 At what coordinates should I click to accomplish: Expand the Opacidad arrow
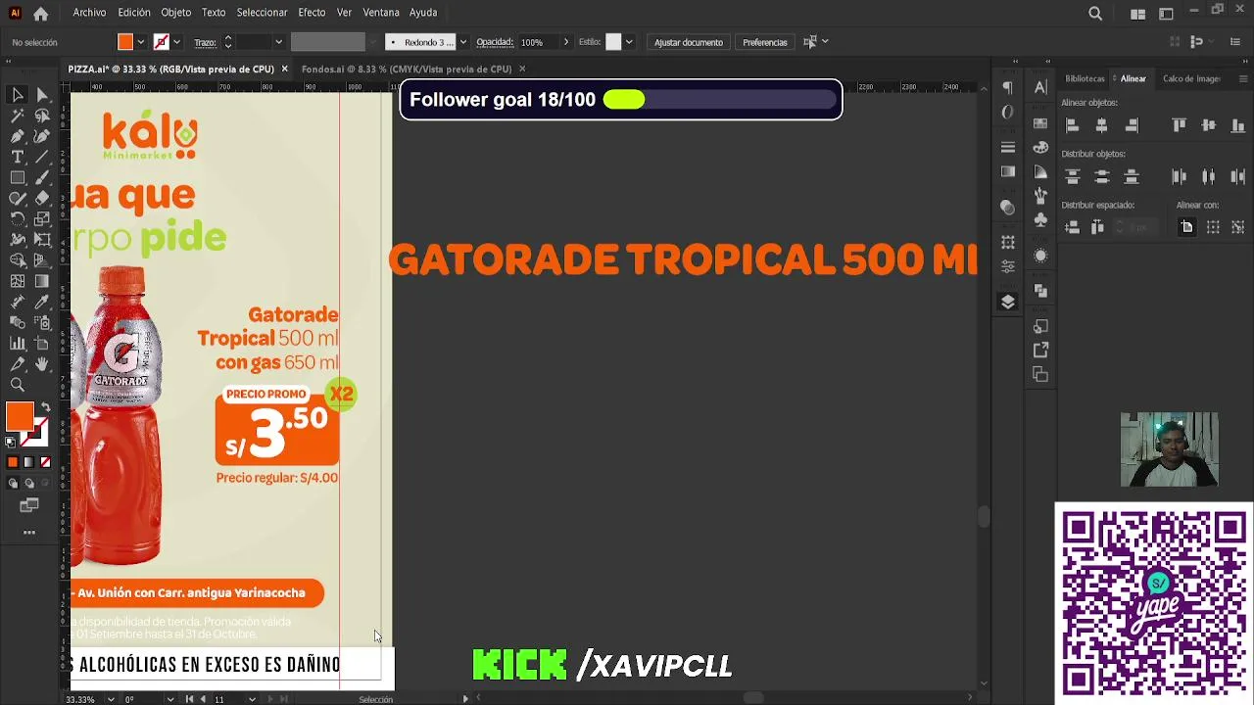[565, 42]
